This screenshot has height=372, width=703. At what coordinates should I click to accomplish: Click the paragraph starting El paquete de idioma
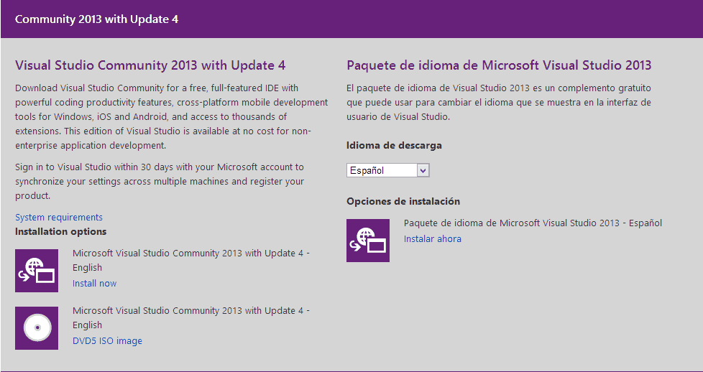pos(499,102)
